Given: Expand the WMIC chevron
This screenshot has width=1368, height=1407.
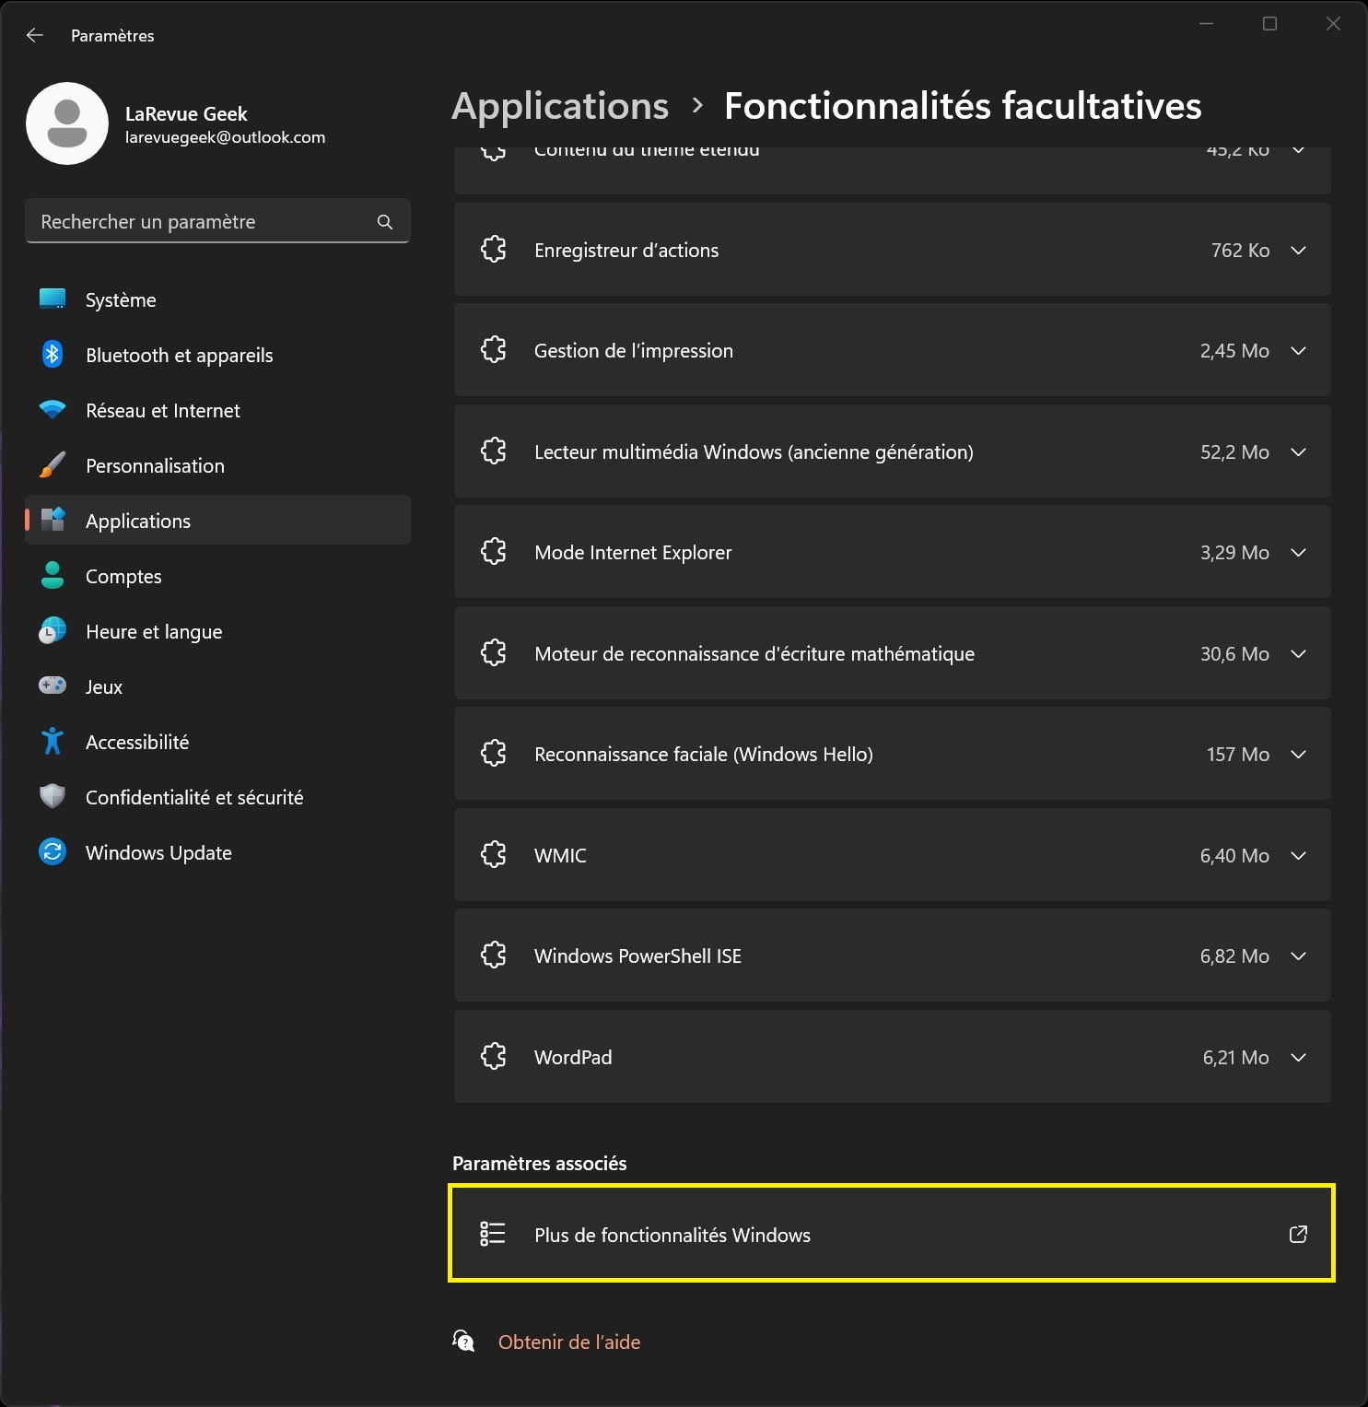Looking at the screenshot, I should click(1298, 856).
